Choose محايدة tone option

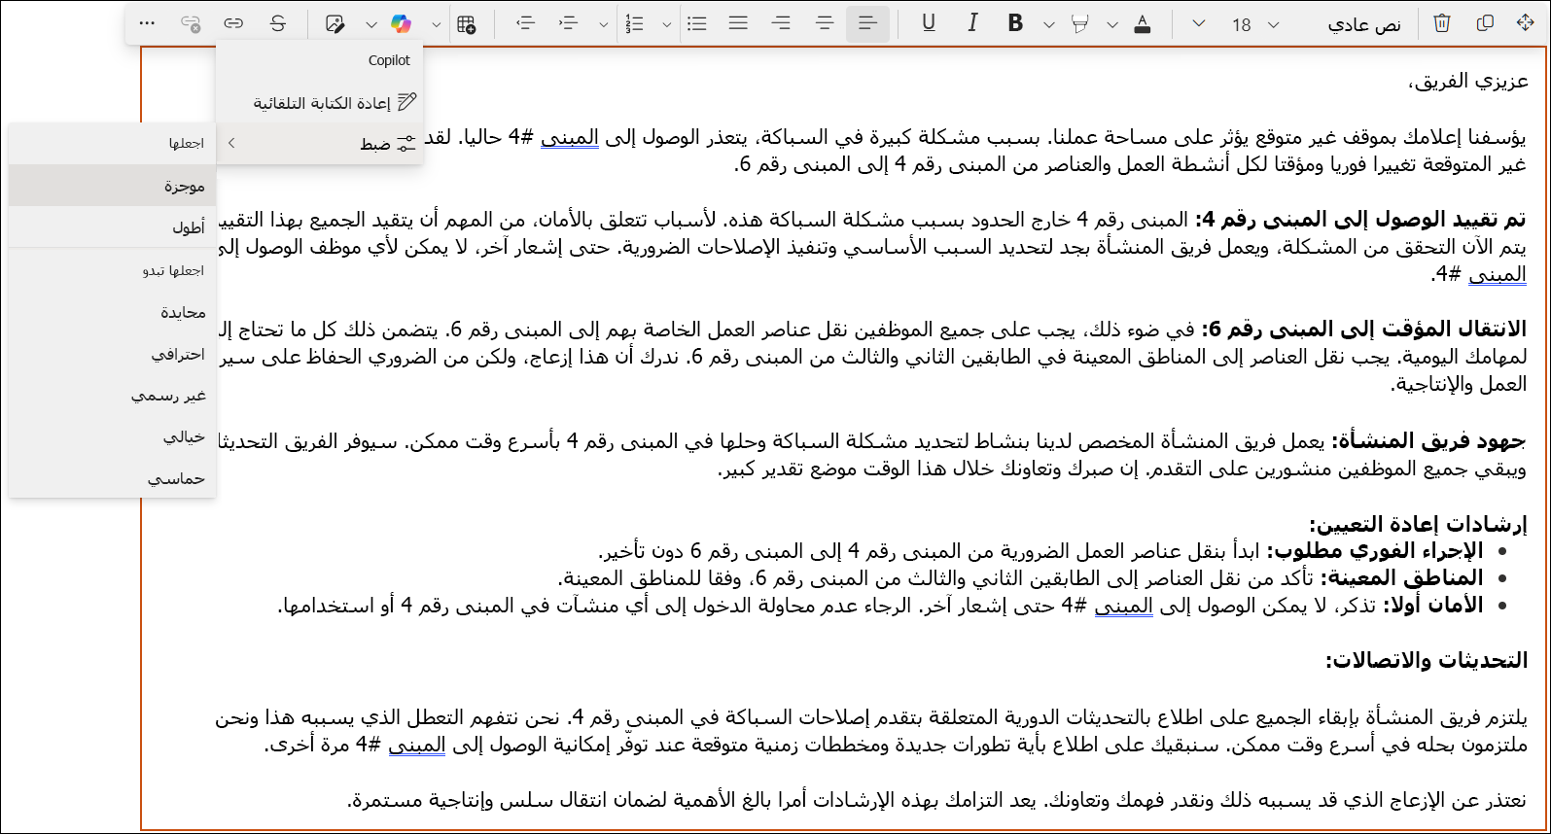[x=112, y=312]
